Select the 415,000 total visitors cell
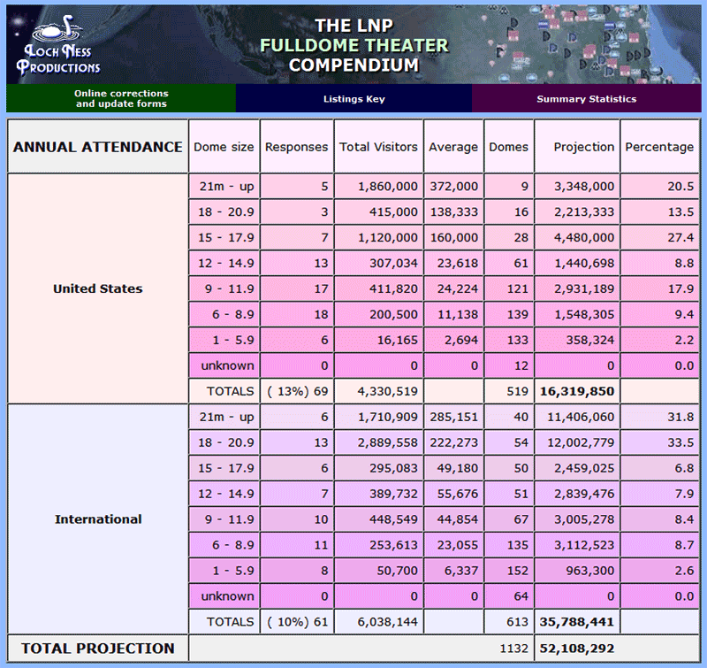Image resolution: width=707 pixels, height=668 pixels. tap(379, 211)
